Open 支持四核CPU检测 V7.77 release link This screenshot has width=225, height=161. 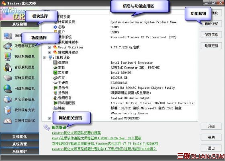105,143
